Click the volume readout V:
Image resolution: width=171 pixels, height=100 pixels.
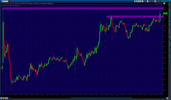[x=53, y=4]
